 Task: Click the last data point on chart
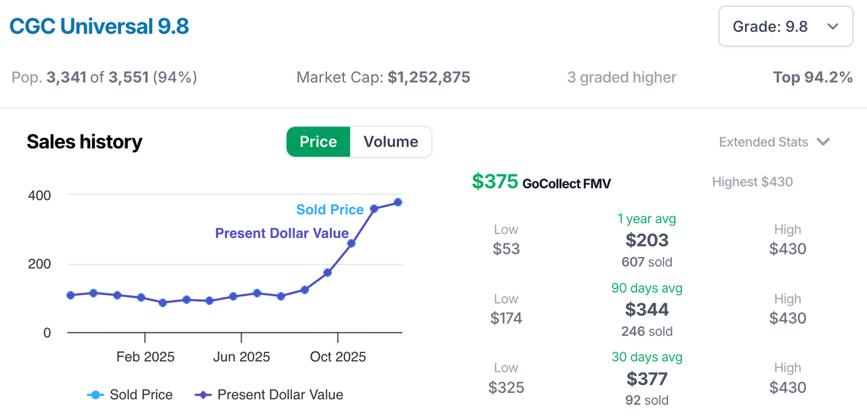pos(398,202)
